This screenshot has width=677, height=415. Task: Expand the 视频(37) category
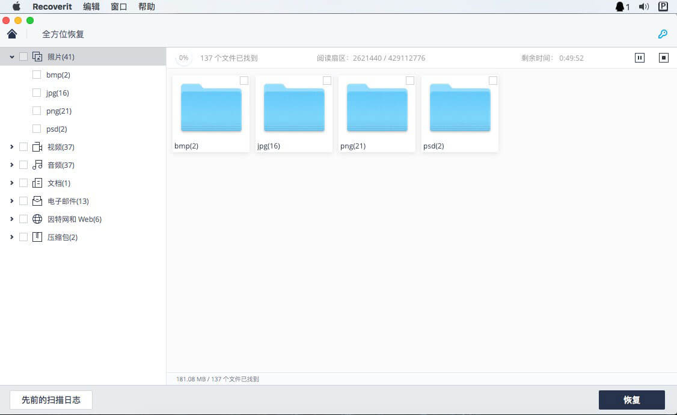12,147
